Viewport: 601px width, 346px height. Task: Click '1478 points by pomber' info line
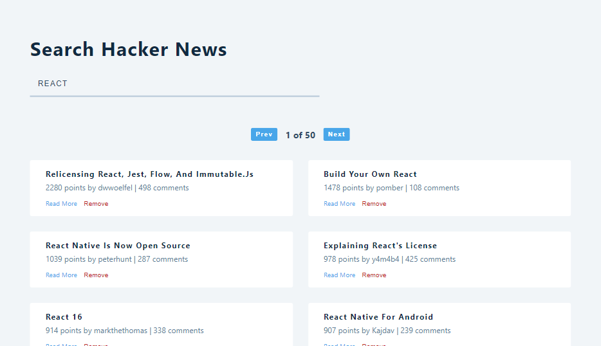391,188
